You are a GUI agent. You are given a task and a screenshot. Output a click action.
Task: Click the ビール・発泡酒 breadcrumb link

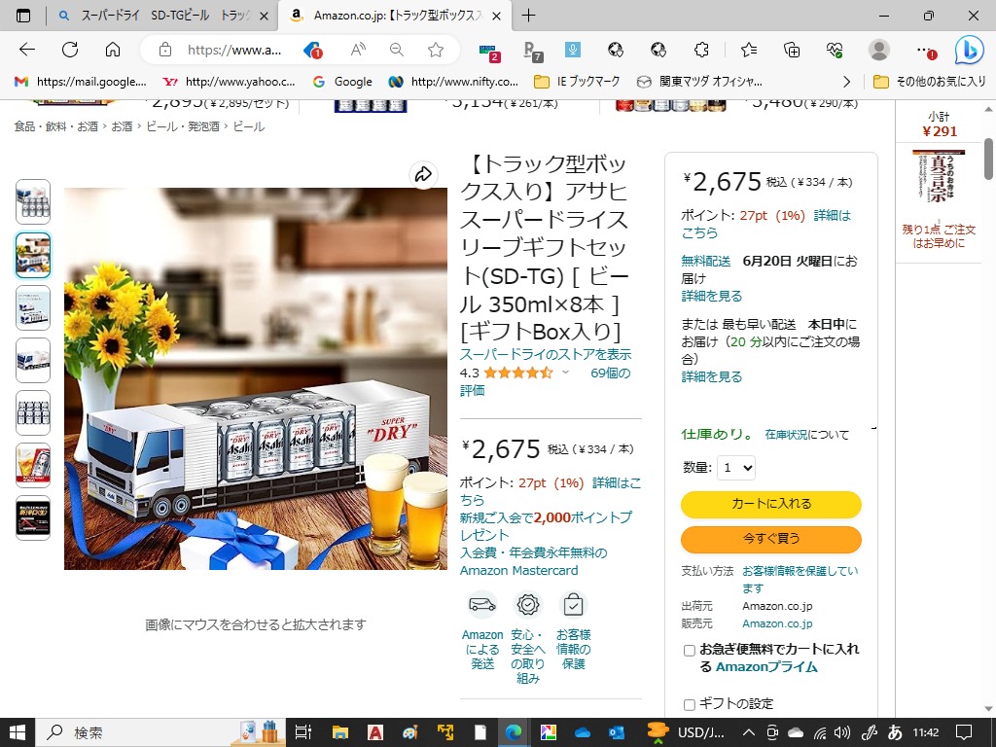[183, 126]
